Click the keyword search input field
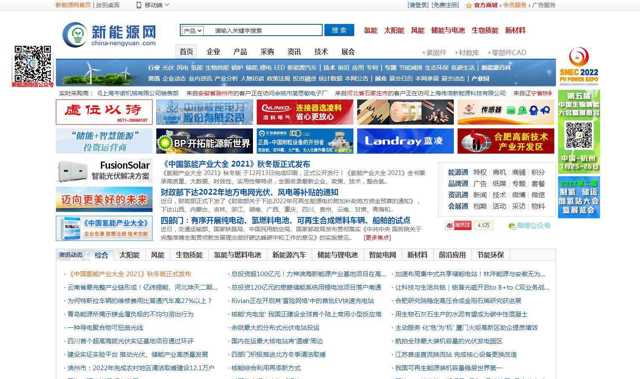640x379 pixels. click(x=263, y=31)
